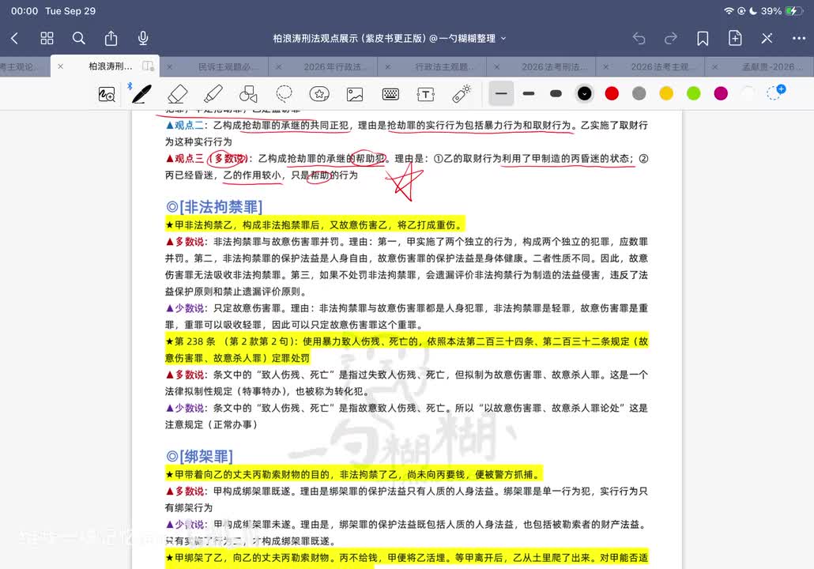Pick the gray pen color

coord(639,93)
